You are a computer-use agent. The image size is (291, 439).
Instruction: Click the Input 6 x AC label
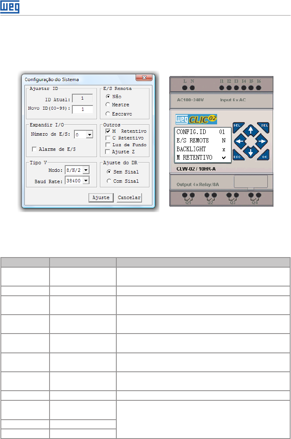pyautogui.click(x=233, y=100)
